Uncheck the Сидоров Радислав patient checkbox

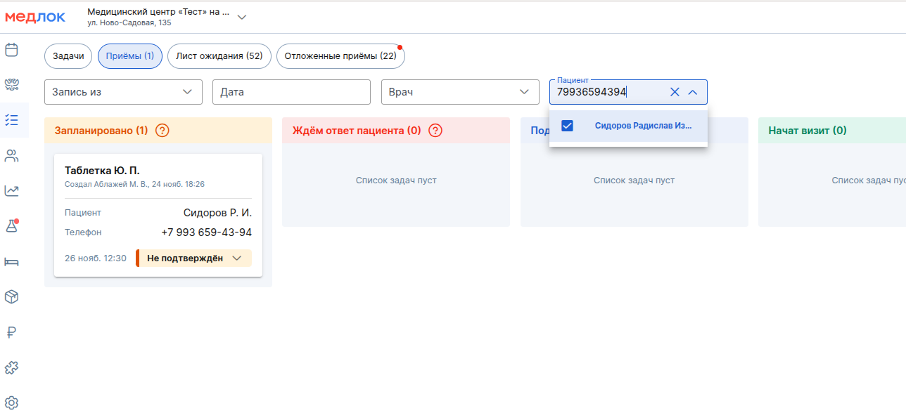click(x=567, y=126)
